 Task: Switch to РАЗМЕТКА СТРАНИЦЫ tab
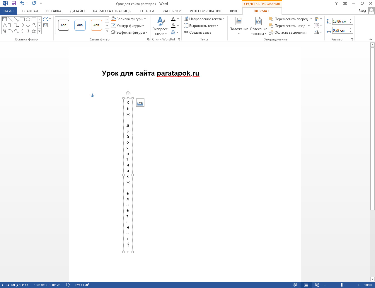tap(112, 11)
